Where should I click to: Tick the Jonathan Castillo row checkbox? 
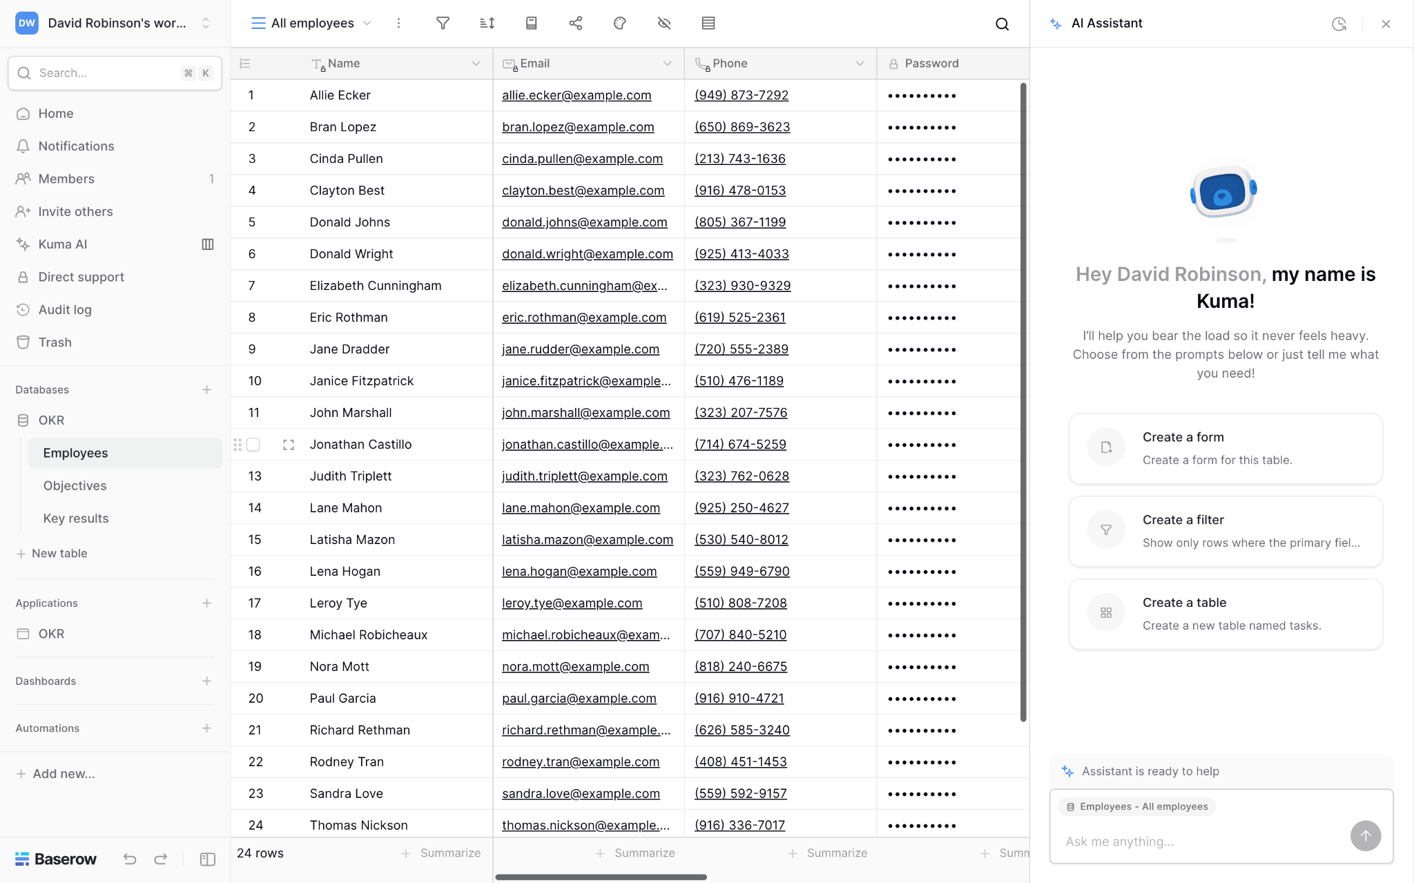pyautogui.click(x=253, y=445)
